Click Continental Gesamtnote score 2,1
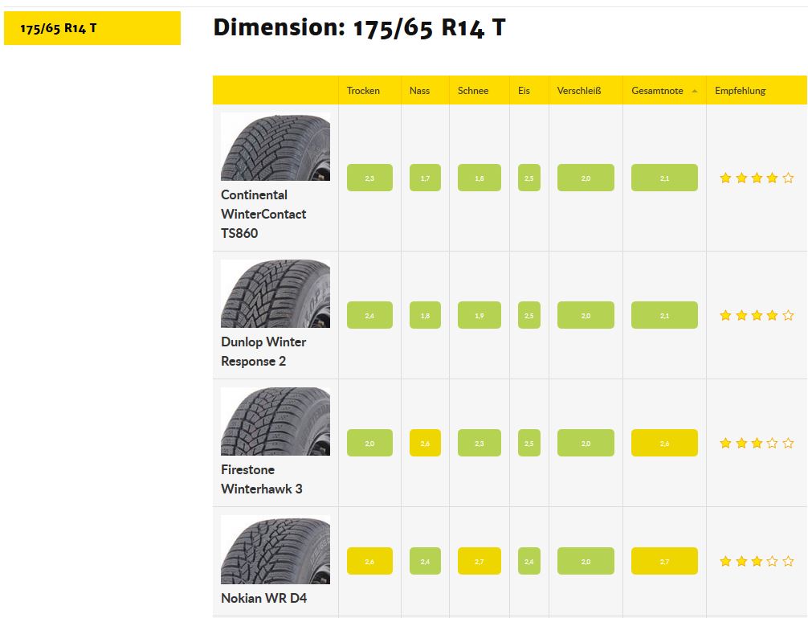 coord(664,178)
